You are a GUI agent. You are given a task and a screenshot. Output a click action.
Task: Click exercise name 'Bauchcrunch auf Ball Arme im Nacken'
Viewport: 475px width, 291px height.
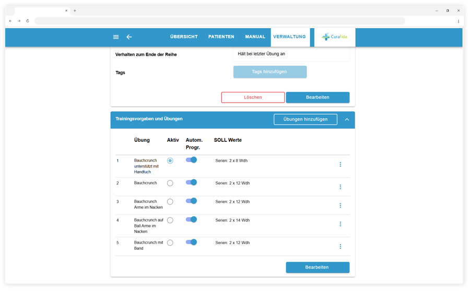click(x=149, y=226)
